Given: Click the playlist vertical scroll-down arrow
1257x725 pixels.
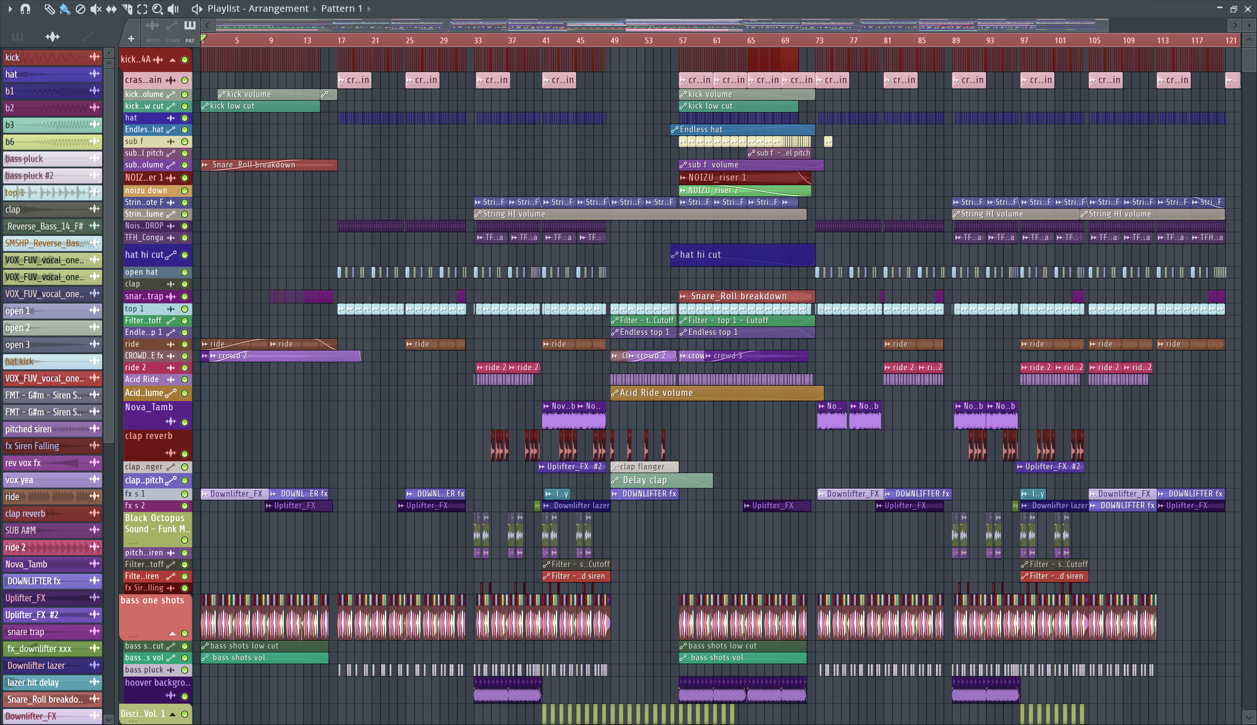Looking at the screenshot, I should [1249, 718].
